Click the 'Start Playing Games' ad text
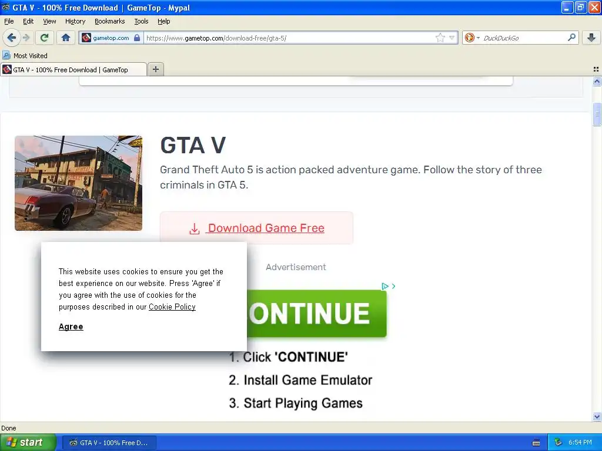Image resolution: width=602 pixels, height=451 pixels. 303,403
